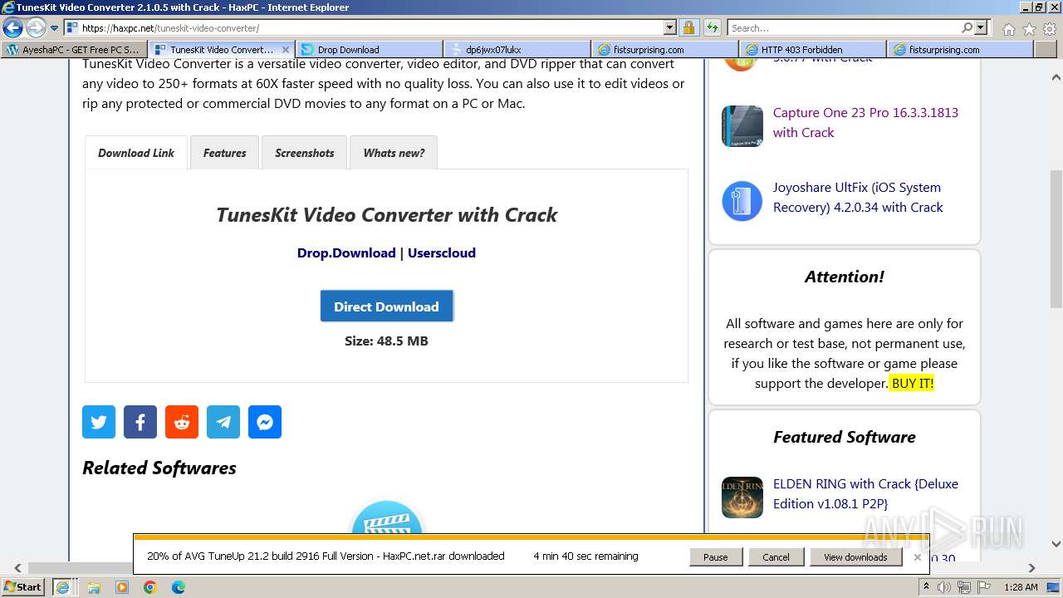
Task: Switch to the HTTP 403 Forbidden tab
Action: point(813,49)
